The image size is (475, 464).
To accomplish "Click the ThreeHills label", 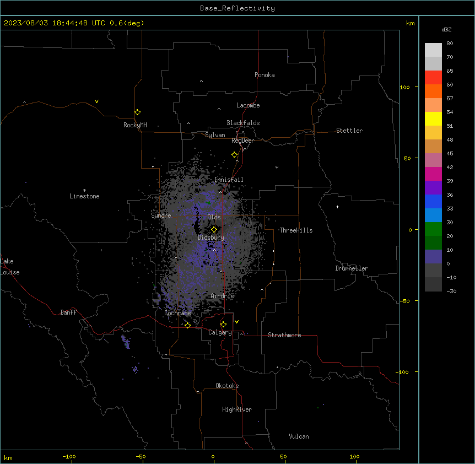I will (x=296, y=230).
